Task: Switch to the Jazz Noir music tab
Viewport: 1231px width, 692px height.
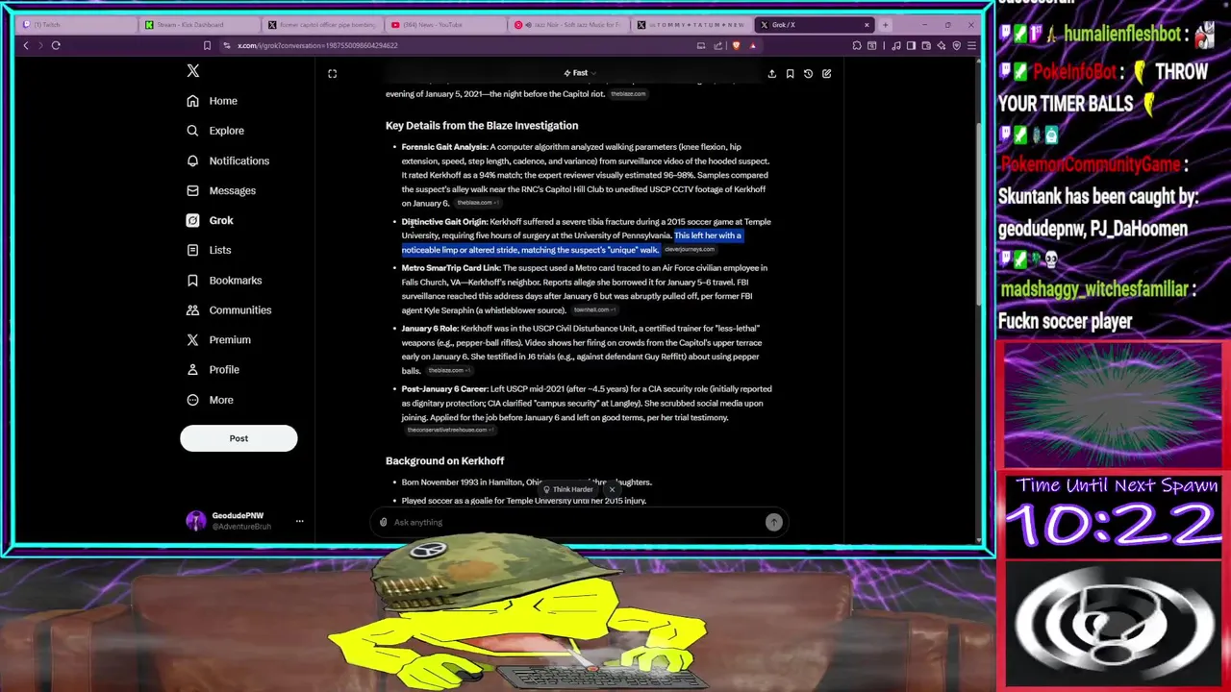Action: 567,25
